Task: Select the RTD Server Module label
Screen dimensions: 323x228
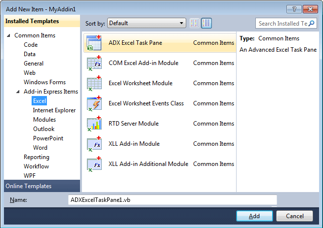Action: click(134, 124)
